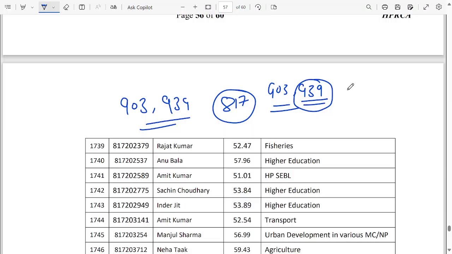
Task: Click the name Rajat Kumar
Action: (x=175, y=146)
